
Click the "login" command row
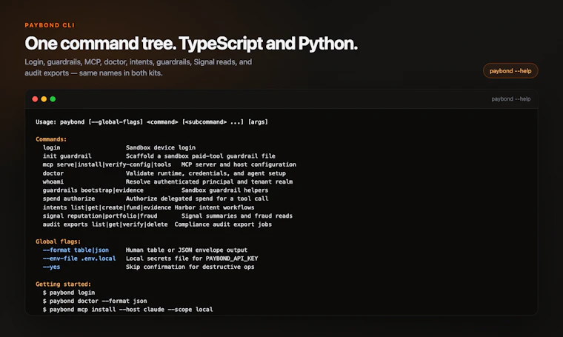119,147
